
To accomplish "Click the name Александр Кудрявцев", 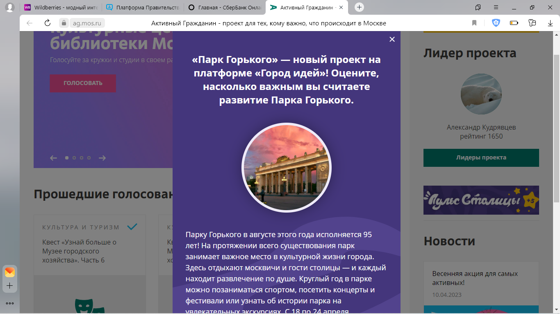I will click(481, 127).
